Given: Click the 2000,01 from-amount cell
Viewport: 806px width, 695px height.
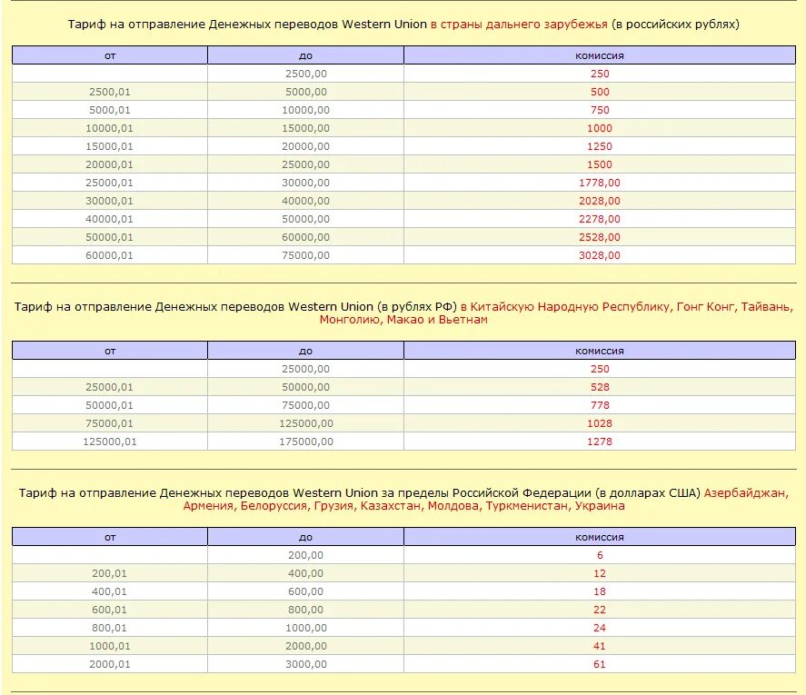Looking at the screenshot, I should 109,664.
